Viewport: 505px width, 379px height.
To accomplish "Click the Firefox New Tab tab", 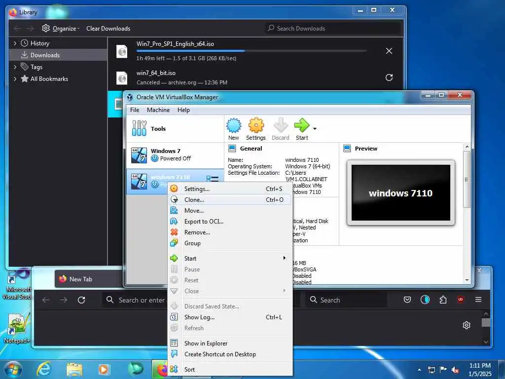I will click(x=89, y=279).
